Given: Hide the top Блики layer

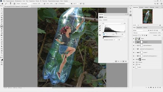Looking at the screenshot, I should tap(134, 39).
